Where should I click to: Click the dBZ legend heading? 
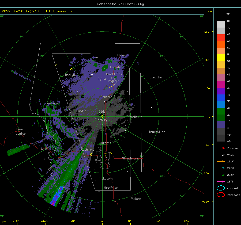227,14
